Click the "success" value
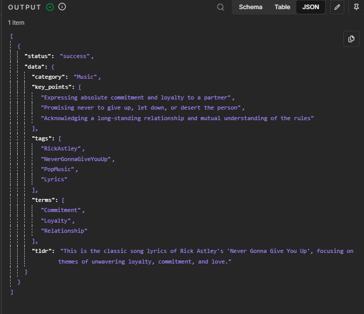This screenshot has height=314, width=364. point(75,56)
